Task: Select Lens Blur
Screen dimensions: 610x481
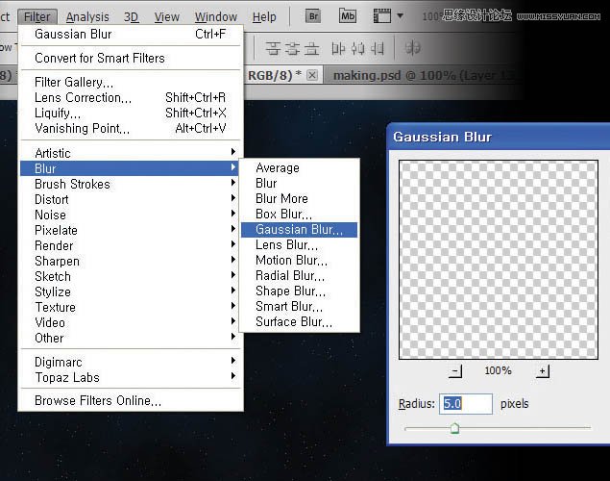Action: (299, 244)
